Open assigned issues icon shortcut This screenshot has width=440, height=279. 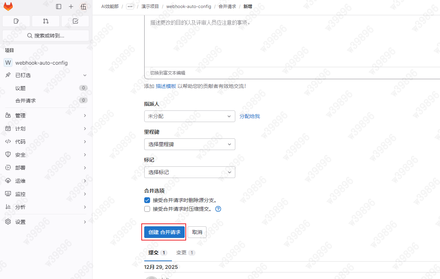tap(16, 21)
